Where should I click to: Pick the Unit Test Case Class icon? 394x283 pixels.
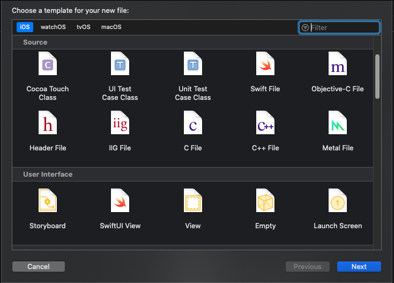tap(193, 63)
